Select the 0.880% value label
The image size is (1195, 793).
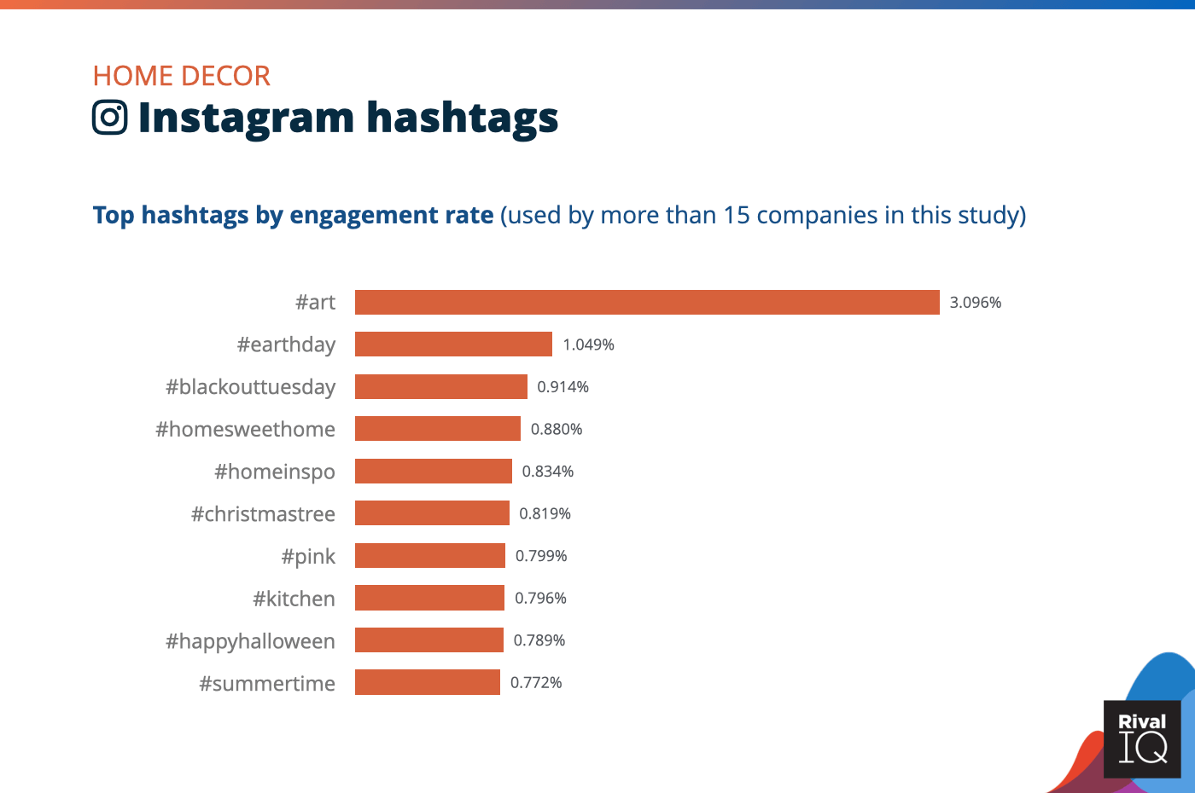pyautogui.click(x=557, y=429)
